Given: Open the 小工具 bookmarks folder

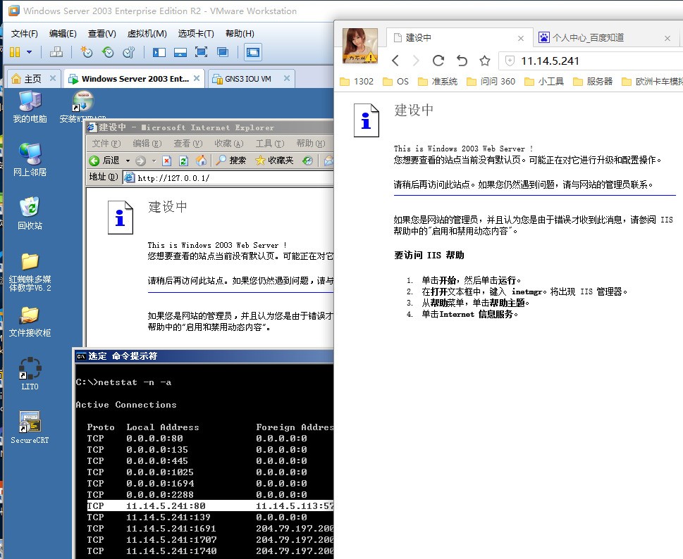Looking at the screenshot, I should (x=544, y=82).
